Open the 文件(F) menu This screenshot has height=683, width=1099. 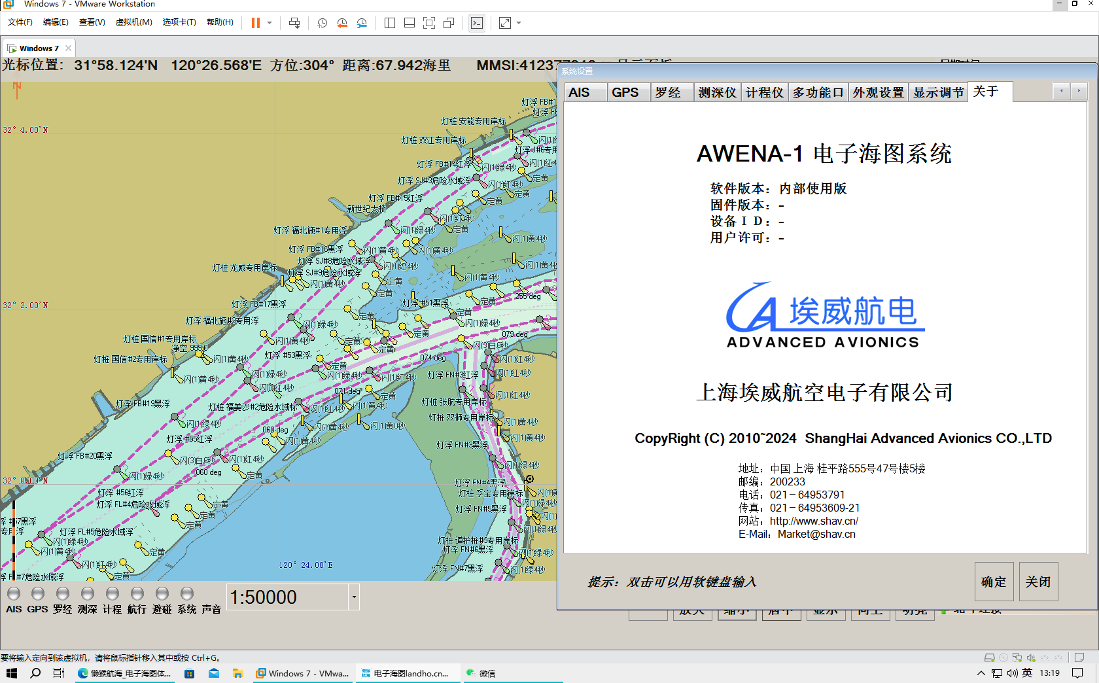point(20,22)
